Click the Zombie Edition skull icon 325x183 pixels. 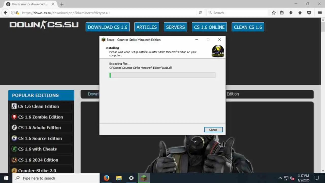pos(14,117)
